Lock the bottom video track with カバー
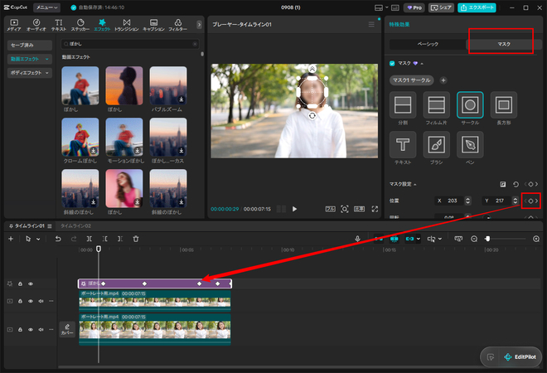This screenshot has height=373, width=547. (20, 329)
